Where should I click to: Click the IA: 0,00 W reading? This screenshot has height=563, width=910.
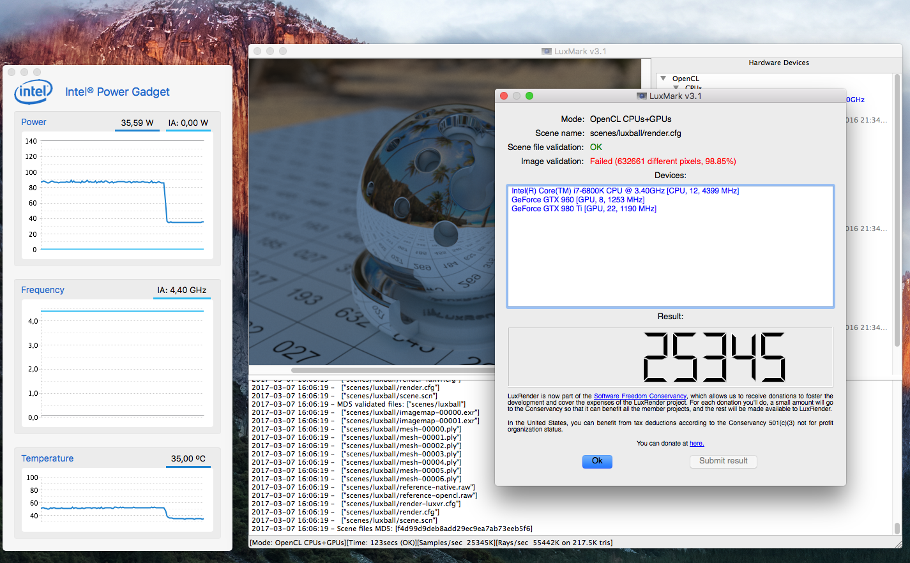coord(188,123)
